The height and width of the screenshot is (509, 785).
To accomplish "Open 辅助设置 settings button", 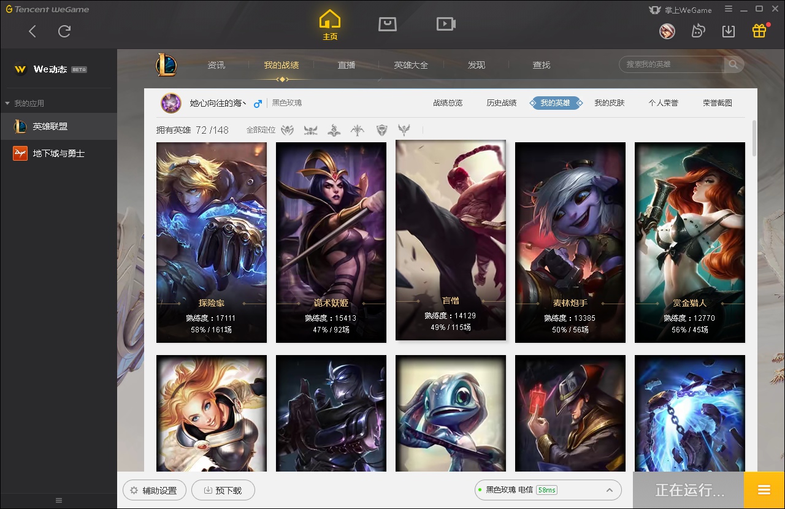I will click(x=153, y=490).
